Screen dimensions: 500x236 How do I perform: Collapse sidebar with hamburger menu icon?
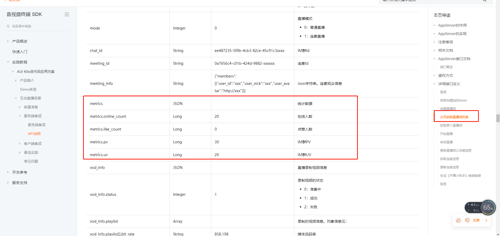pyautogui.click(x=67, y=14)
